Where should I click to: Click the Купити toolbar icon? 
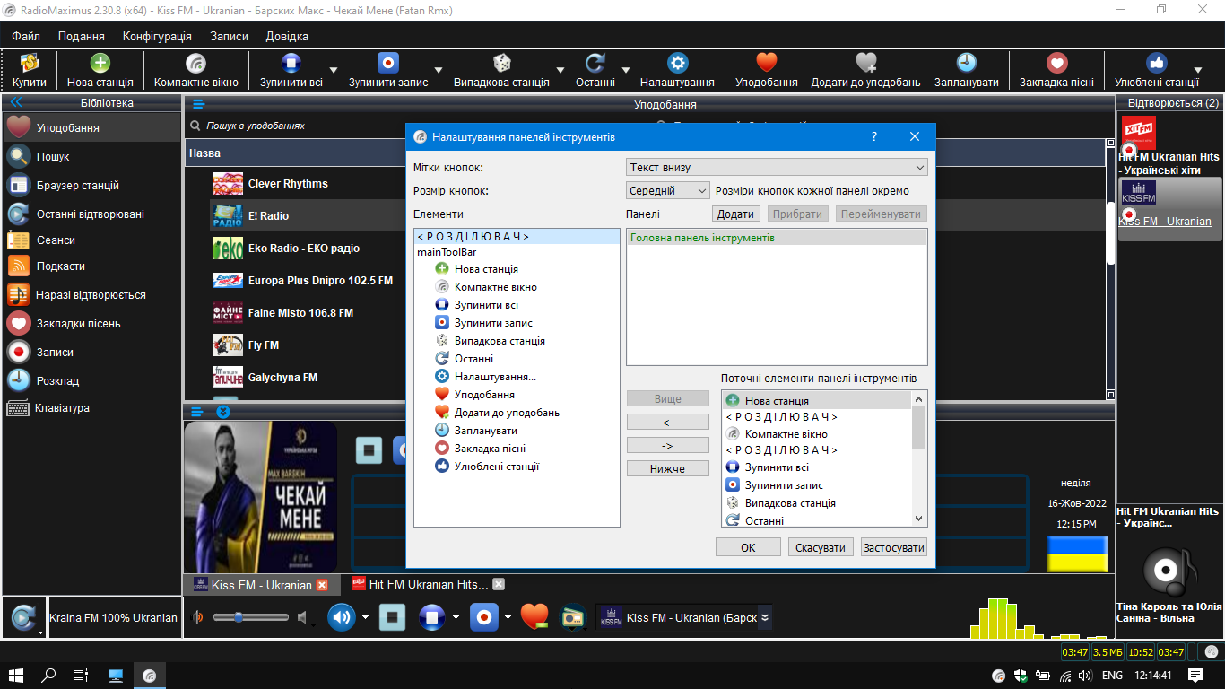point(30,71)
